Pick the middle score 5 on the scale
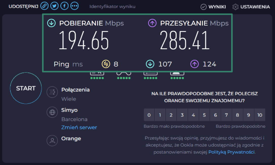 (204, 115)
